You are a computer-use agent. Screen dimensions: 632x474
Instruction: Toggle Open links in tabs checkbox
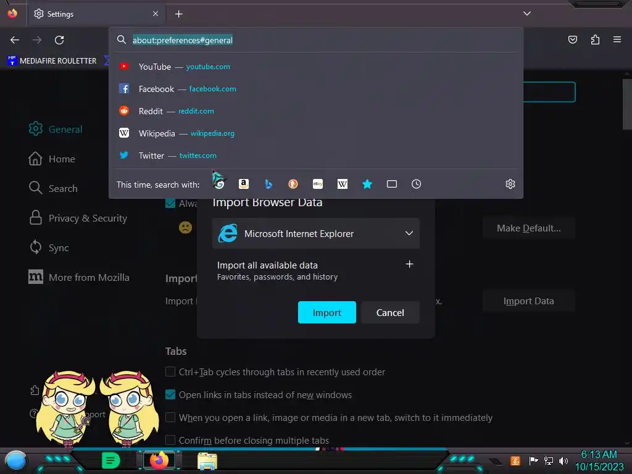coord(170,394)
